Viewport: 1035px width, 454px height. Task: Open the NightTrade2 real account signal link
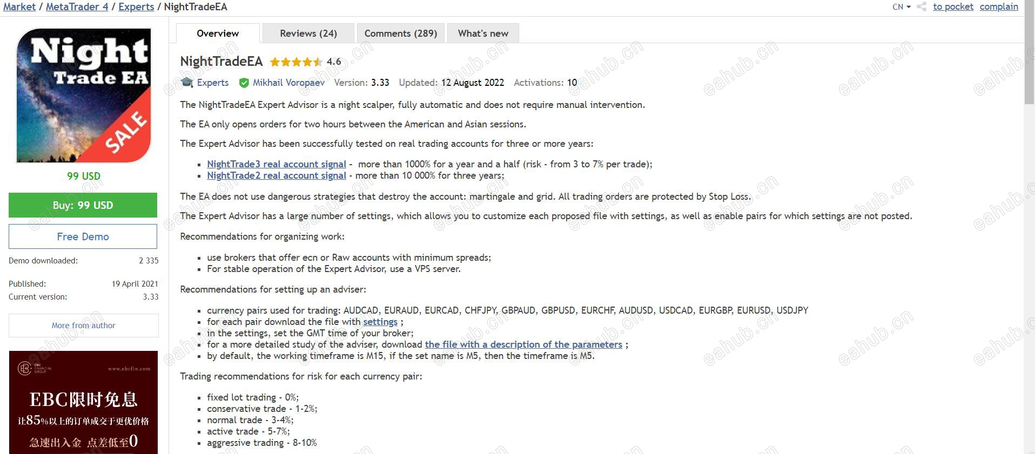(277, 175)
